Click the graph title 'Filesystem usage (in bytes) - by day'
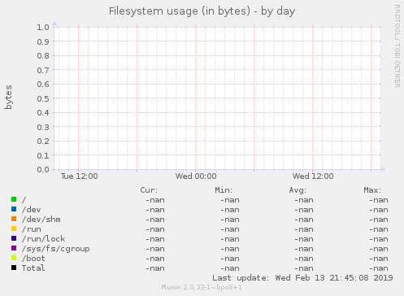The image size is (404, 296). click(202, 11)
